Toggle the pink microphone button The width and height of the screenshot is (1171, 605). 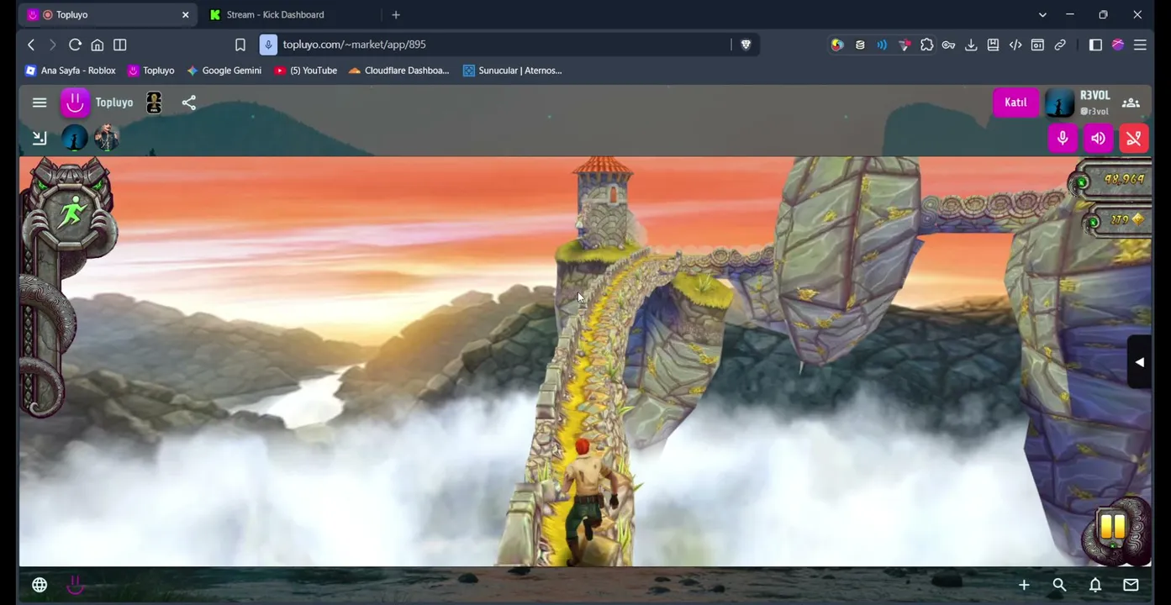pyautogui.click(x=1063, y=138)
